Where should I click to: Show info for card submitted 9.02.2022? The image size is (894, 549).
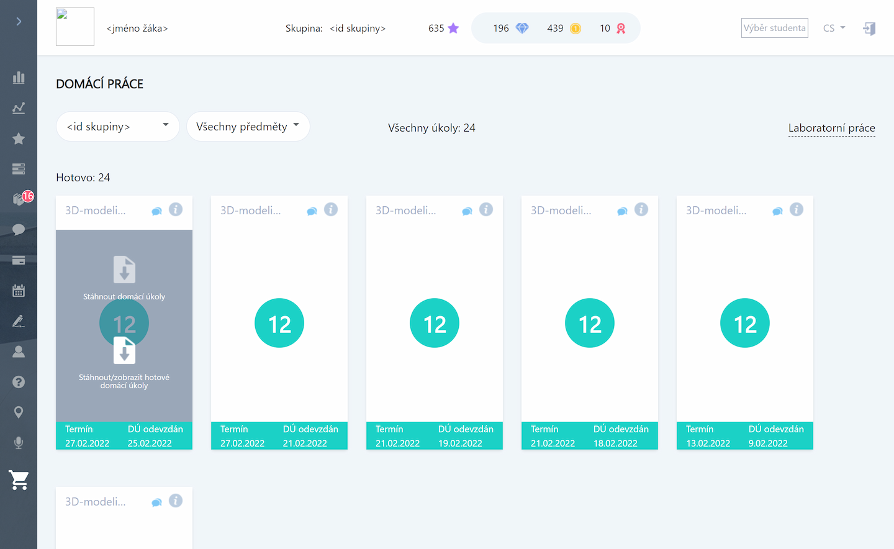click(797, 209)
